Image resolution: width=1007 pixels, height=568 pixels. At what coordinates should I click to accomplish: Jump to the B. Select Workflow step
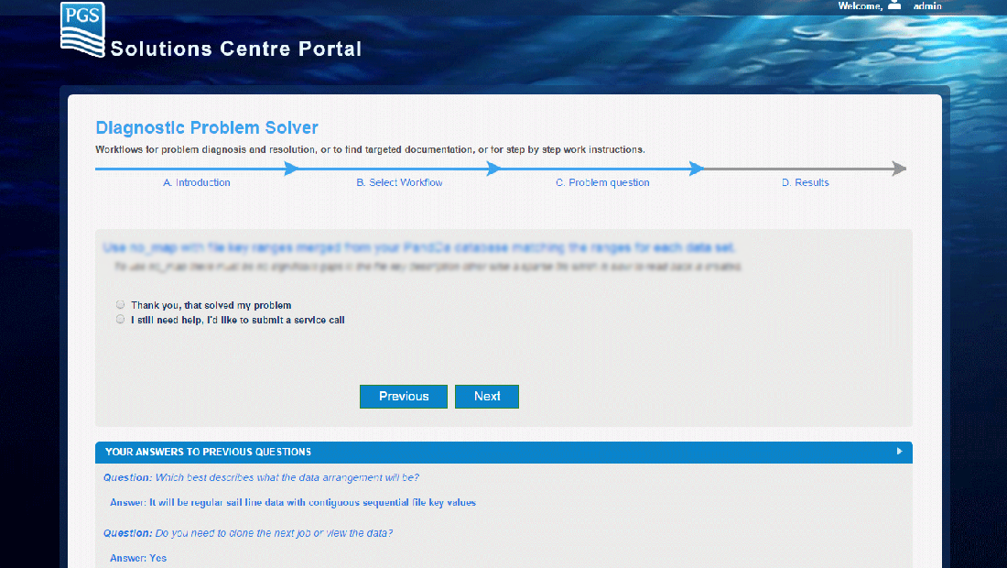point(399,182)
